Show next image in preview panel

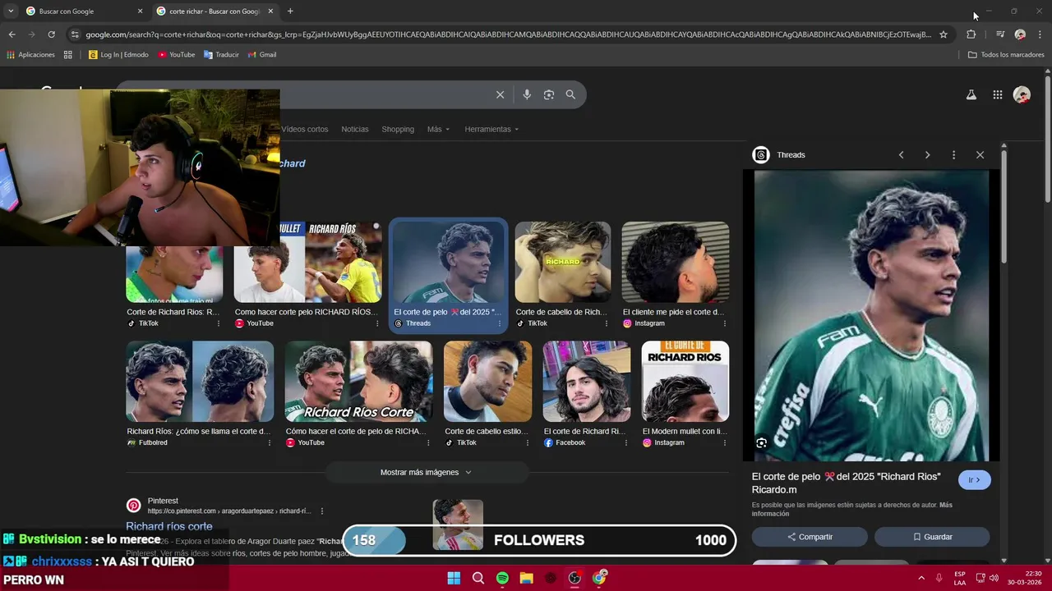pos(927,155)
